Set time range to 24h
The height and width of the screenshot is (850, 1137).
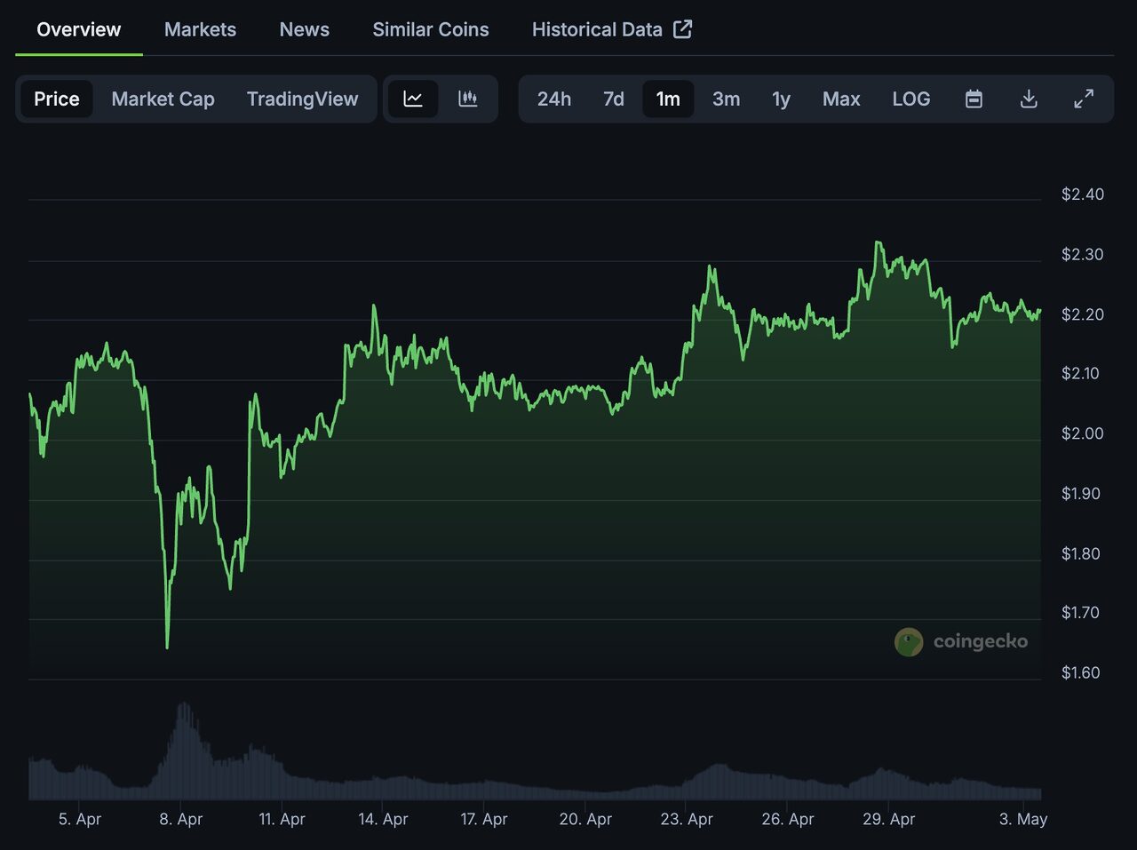(x=553, y=99)
